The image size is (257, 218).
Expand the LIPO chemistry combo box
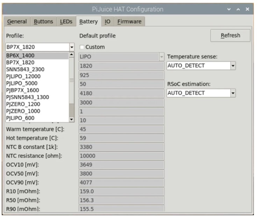(162, 57)
